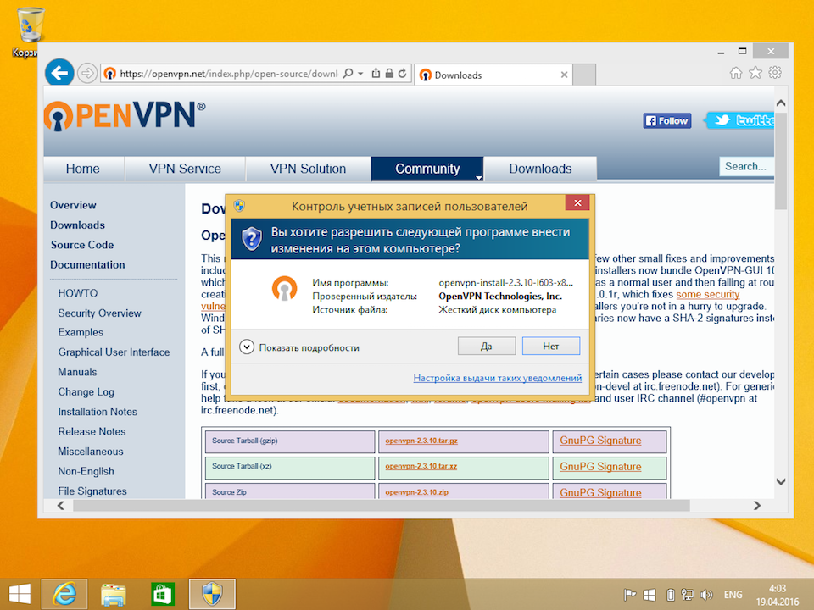Click the page scroll up arrow
Image resolution: width=814 pixels, height=610 pixels.
coord(781,103)
